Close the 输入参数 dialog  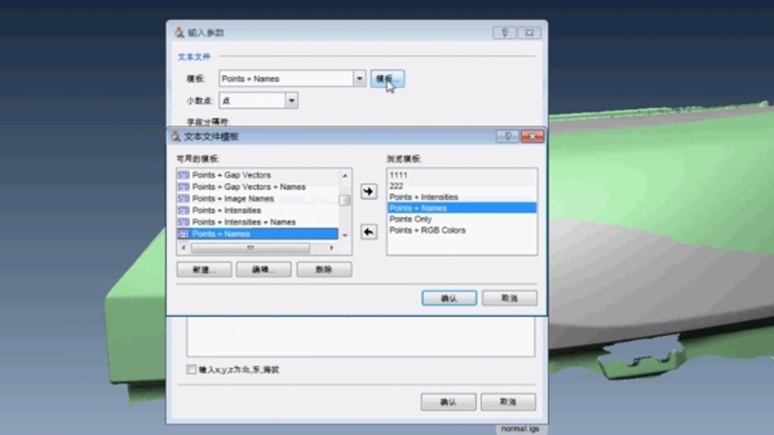click(528, 33)
